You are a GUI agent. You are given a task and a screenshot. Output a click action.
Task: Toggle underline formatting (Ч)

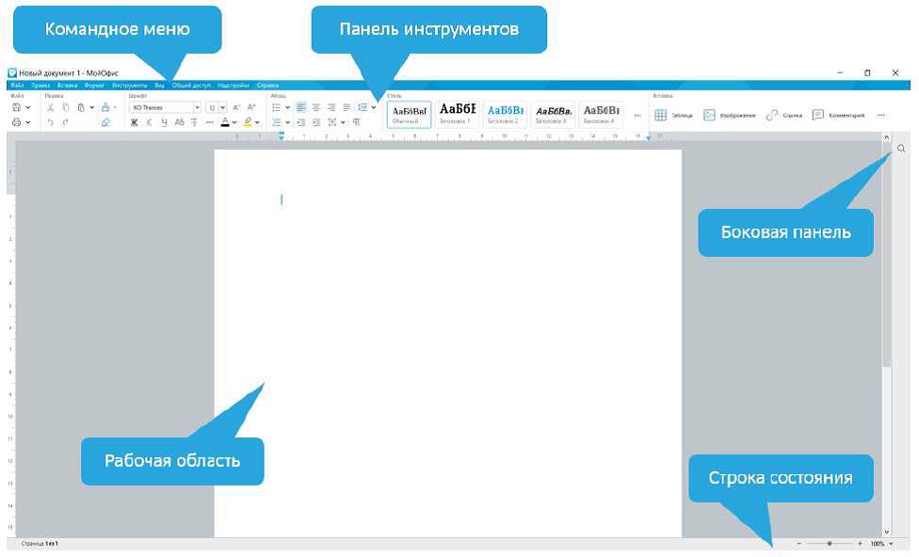point(164,122)
